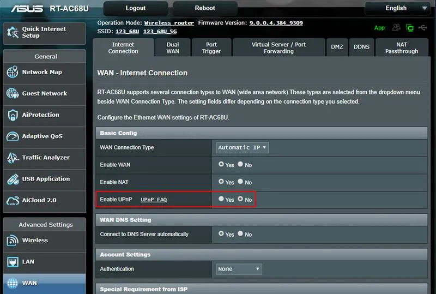
Task: Click the Traffic Analyzer waveform icon
Action: 13,158
